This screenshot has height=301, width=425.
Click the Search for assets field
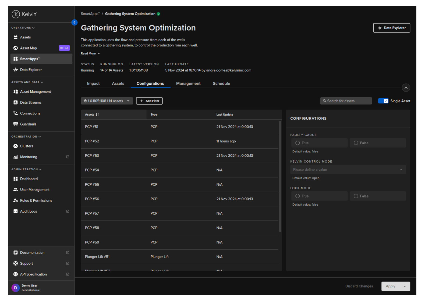pyautogui.click(x=346, y=101)
